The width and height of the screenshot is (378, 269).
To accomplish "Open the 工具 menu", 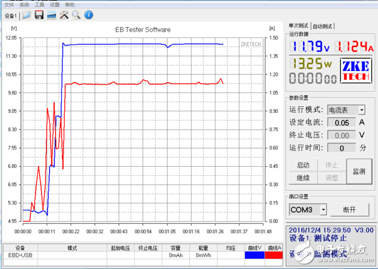I will 39,4.
